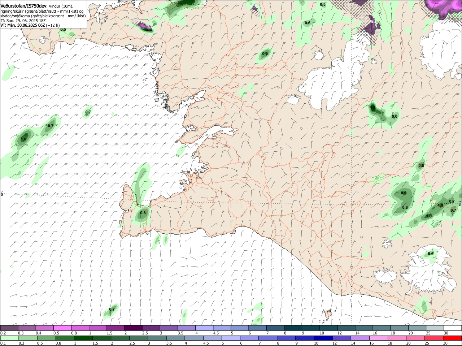Screen dimensions: 462x346
Task: Select the palest green rain legend swatch for 0.1–0.3
Action: (9, 338)
